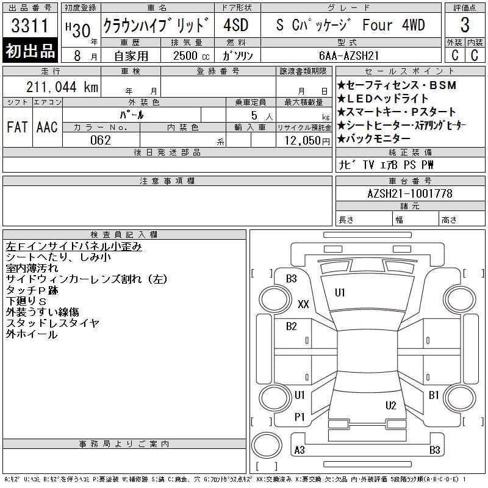Click the note 外ホイール
Image resolution: width=488 pixels, height=488 pixels.
pos(32,334)
